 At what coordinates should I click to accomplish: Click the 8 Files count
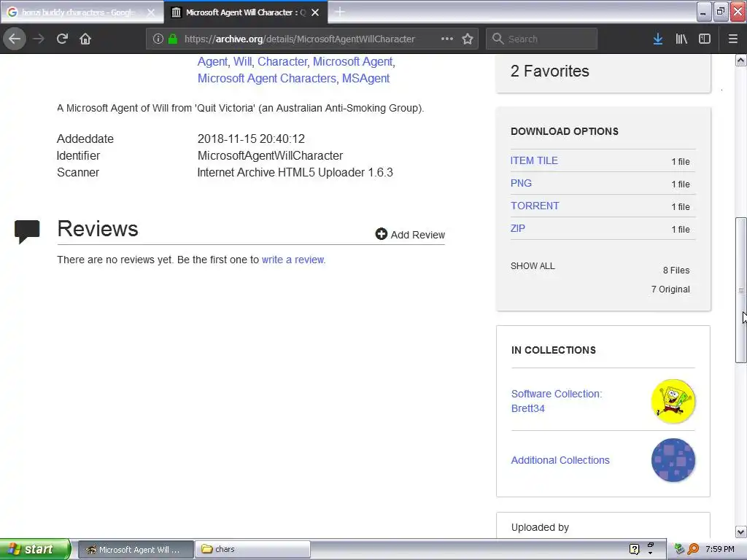(676, 270)
